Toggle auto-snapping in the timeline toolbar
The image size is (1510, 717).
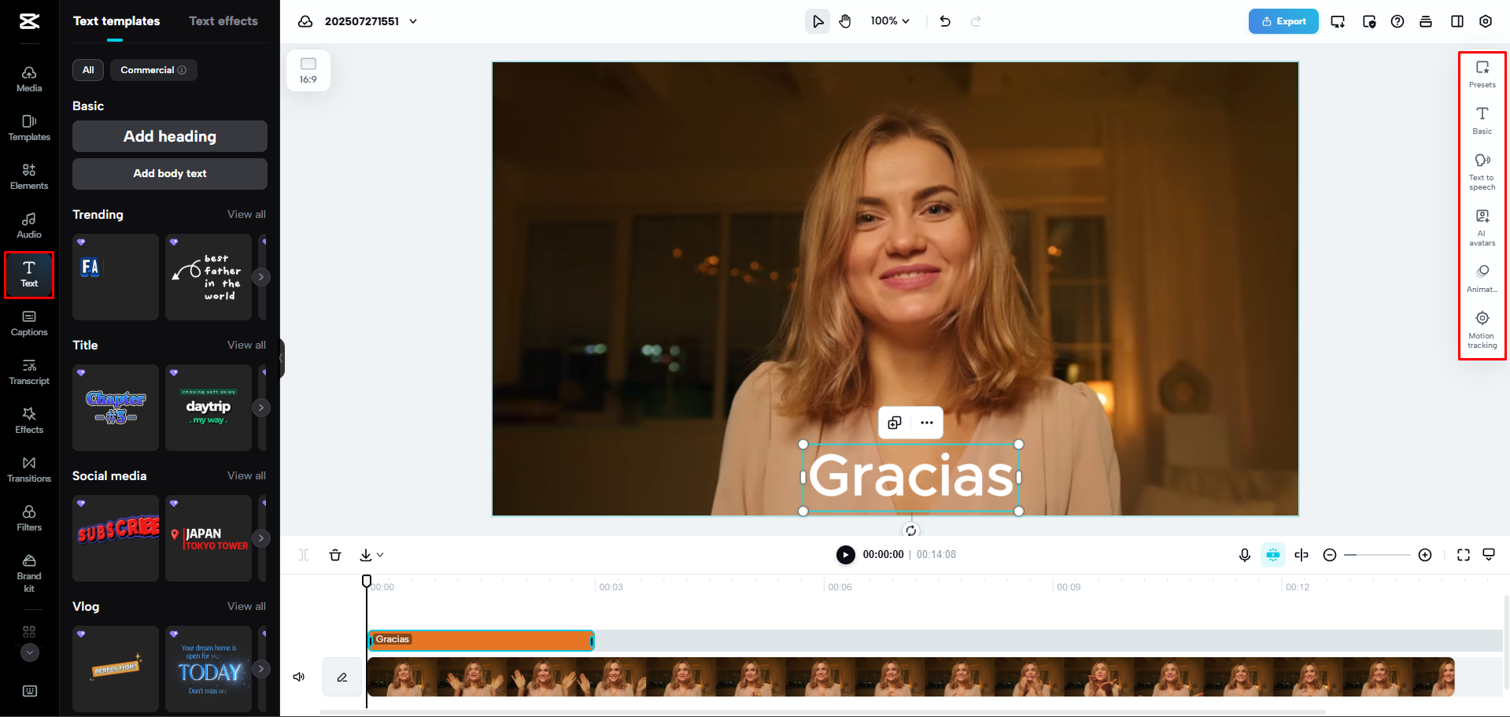coord(1273,555)
